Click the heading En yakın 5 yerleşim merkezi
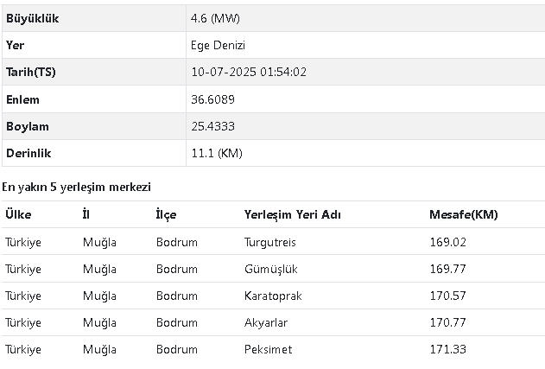545x369 pixels. coord(76,188)
